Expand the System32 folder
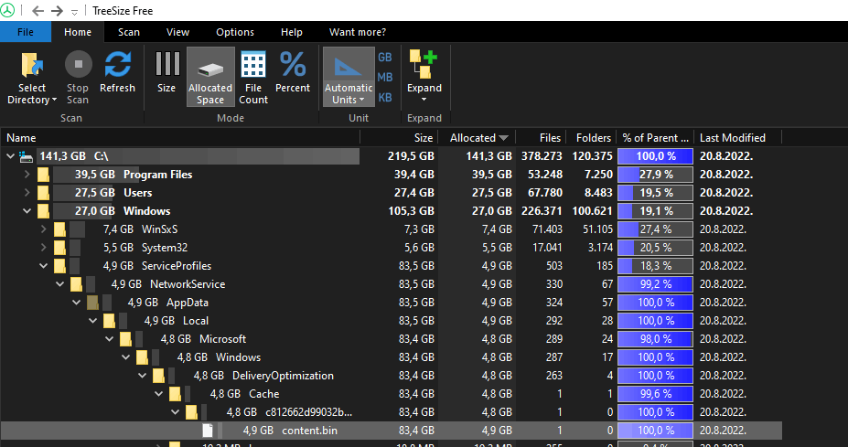This screenshot has width=848, height=447. click(x=43, y=248)
